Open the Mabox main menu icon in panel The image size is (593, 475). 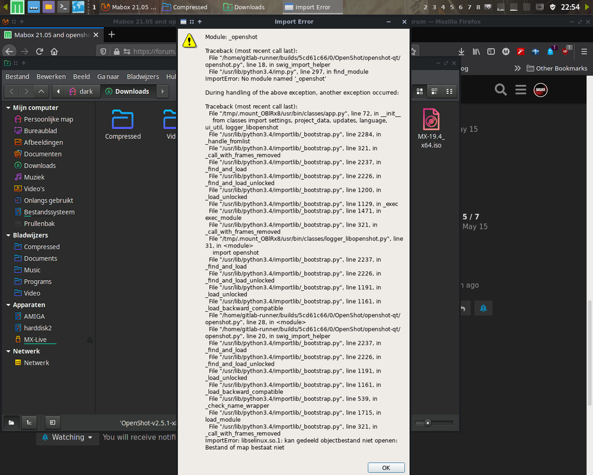pyautogui.click(x=17, y=7)
